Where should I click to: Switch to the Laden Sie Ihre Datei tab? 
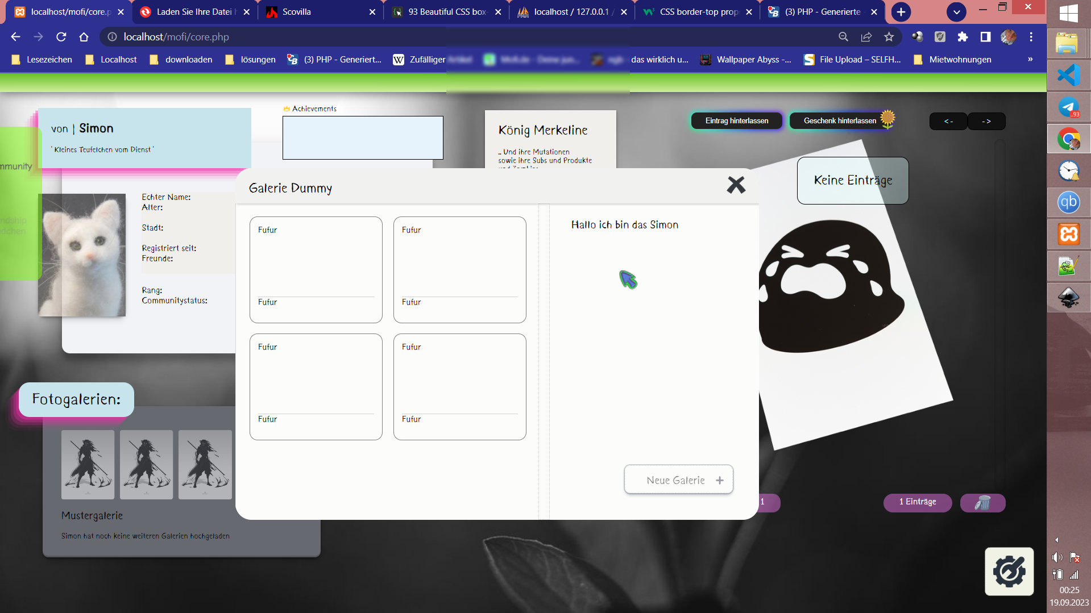[x=194, y=12]
